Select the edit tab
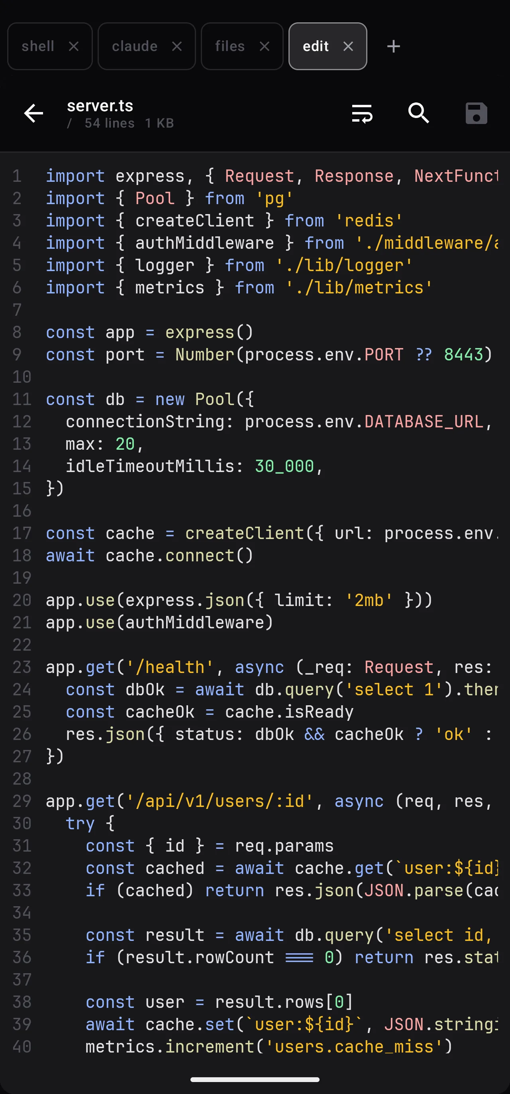 click(x=316, y=46)
